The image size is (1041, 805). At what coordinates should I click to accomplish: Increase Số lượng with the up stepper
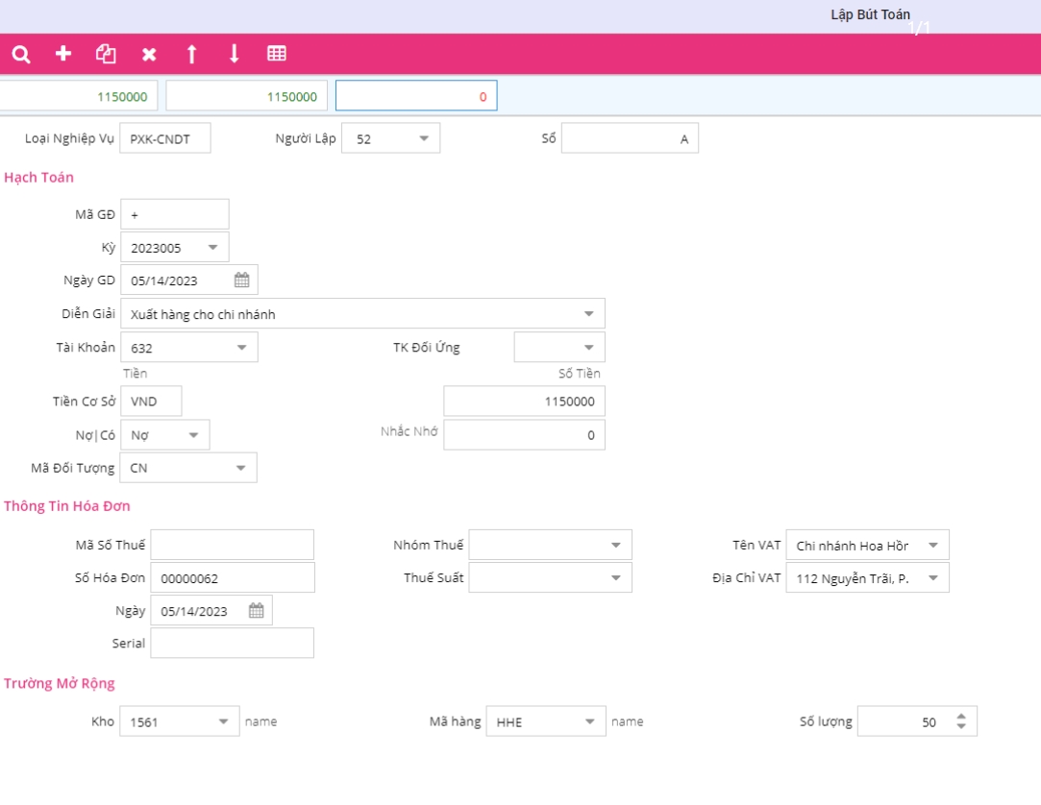tap(961, 716)
